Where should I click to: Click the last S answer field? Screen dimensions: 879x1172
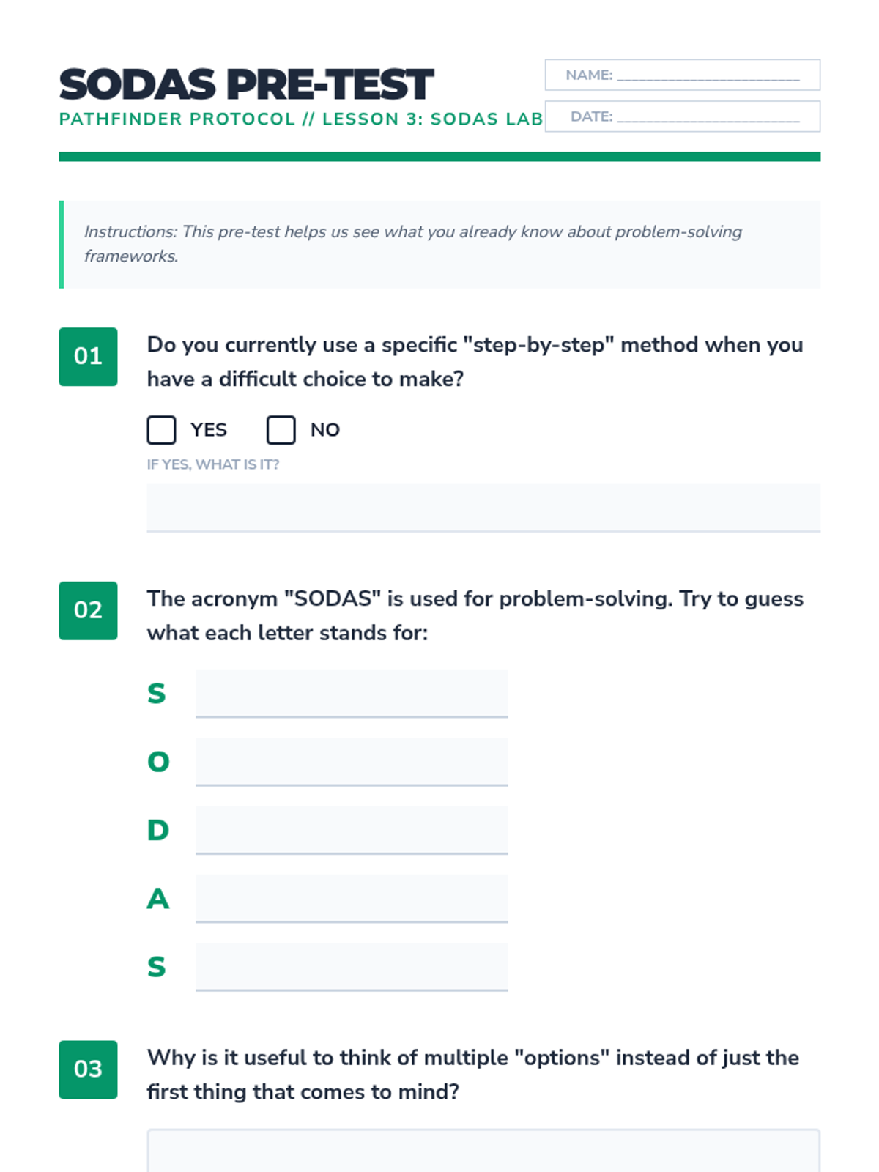(352, 967)
